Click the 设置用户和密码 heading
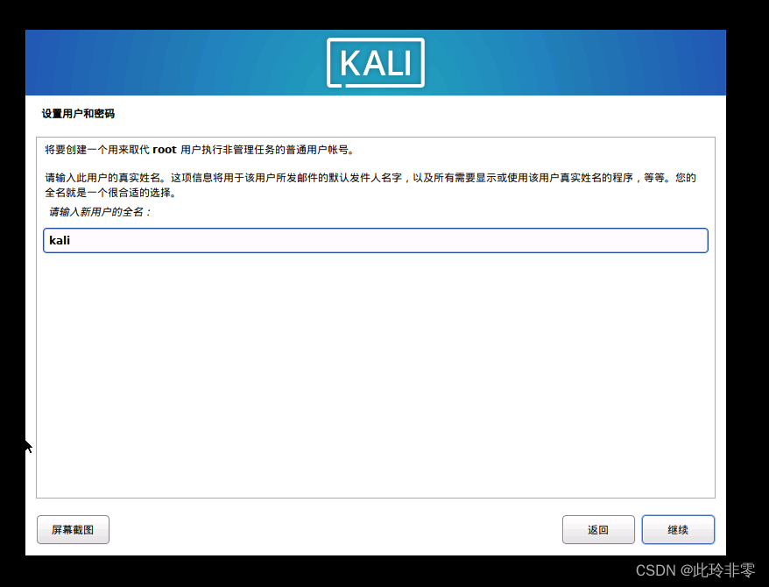 (x=79, y=114)
